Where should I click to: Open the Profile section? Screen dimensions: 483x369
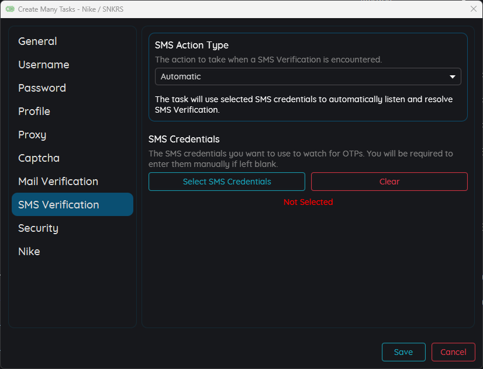click(x=73, y=112)
